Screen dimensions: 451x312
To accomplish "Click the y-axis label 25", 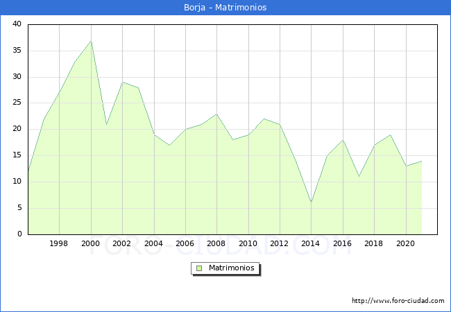I will [17, 103].
